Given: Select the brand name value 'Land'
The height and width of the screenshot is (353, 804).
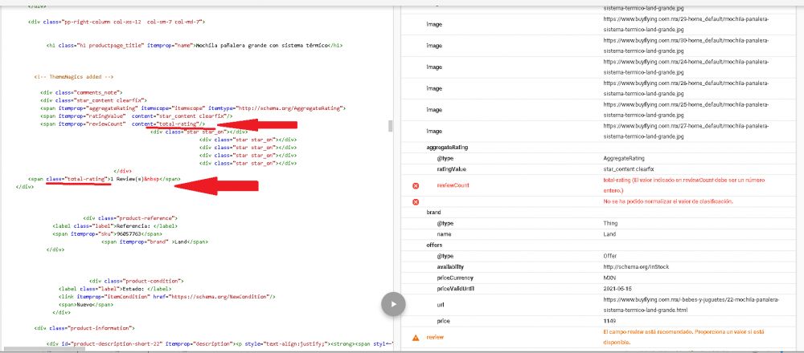Looking at the screenshot, I should click(609, 234).
